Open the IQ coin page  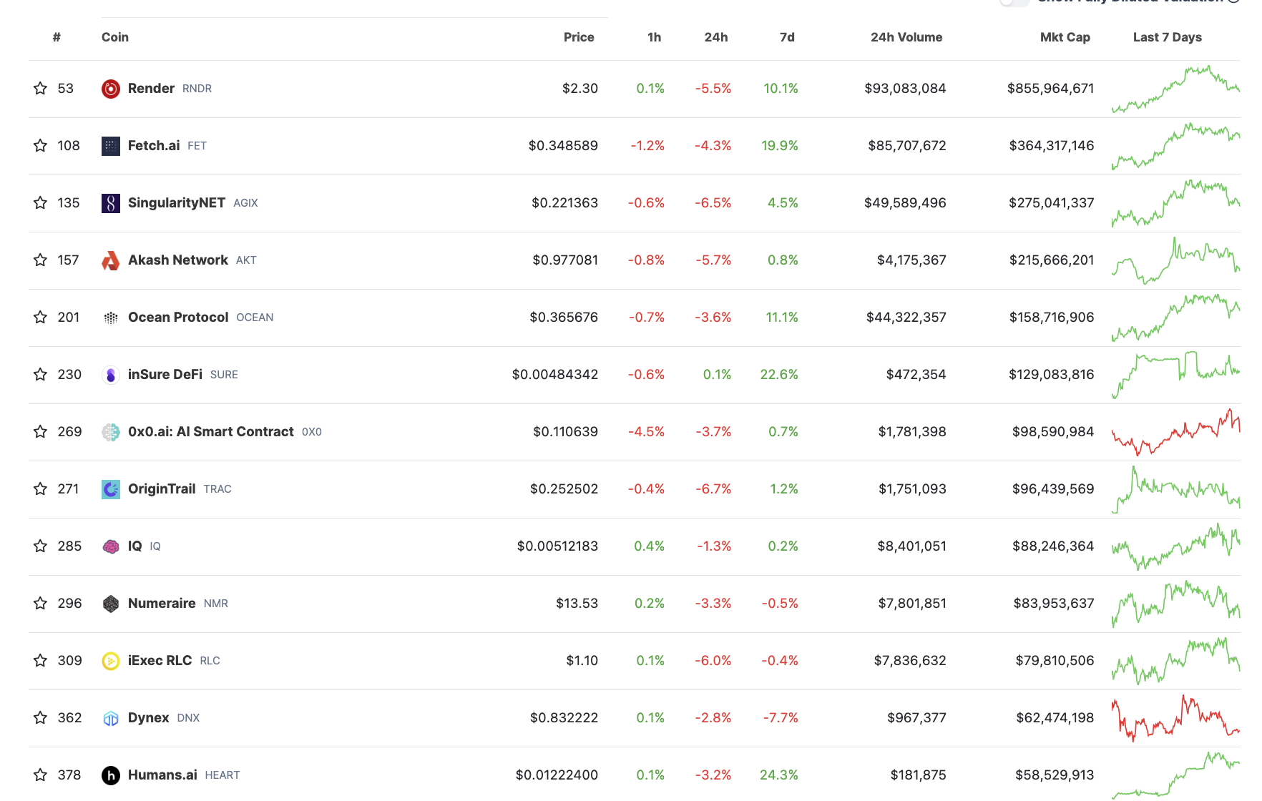(135, 546)
